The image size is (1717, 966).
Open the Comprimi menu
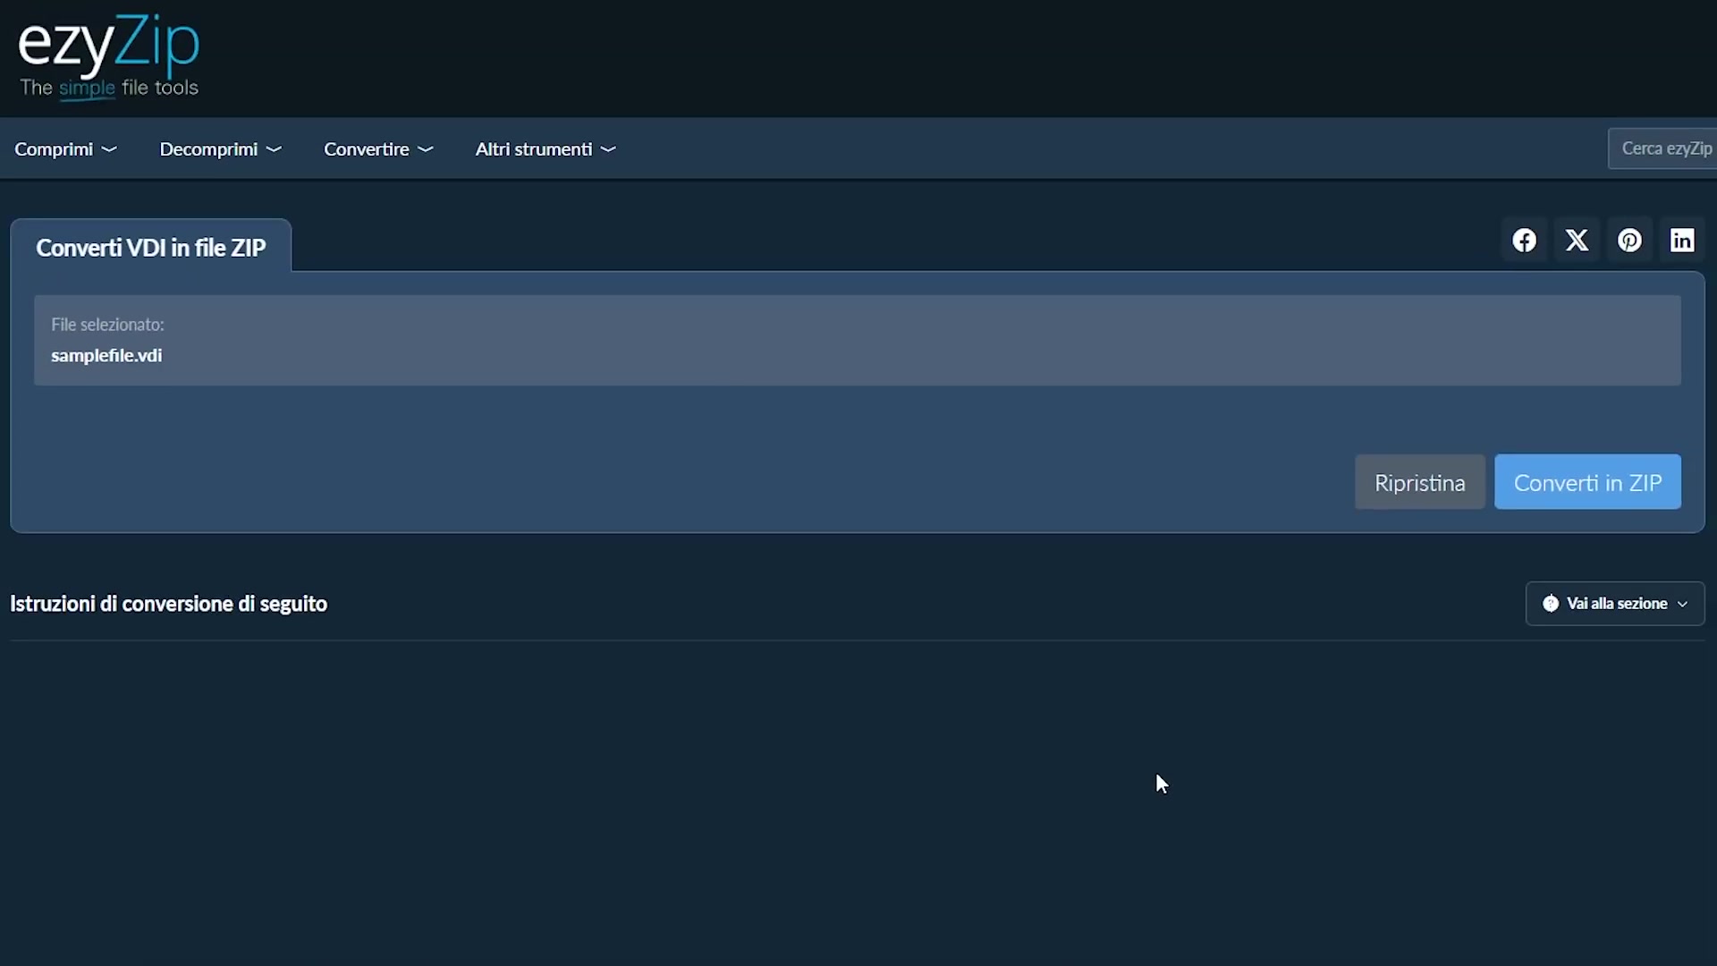coord(65,149)
